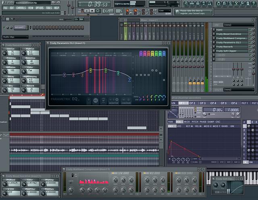Click the save project icon
Screen dimensions: 258x200
[x=225, y=4]
